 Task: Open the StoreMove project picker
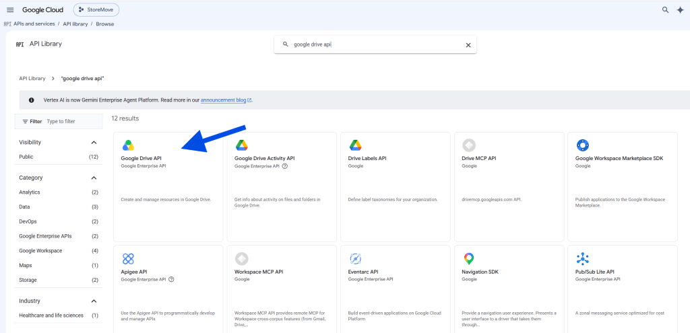tap(96, 9)
